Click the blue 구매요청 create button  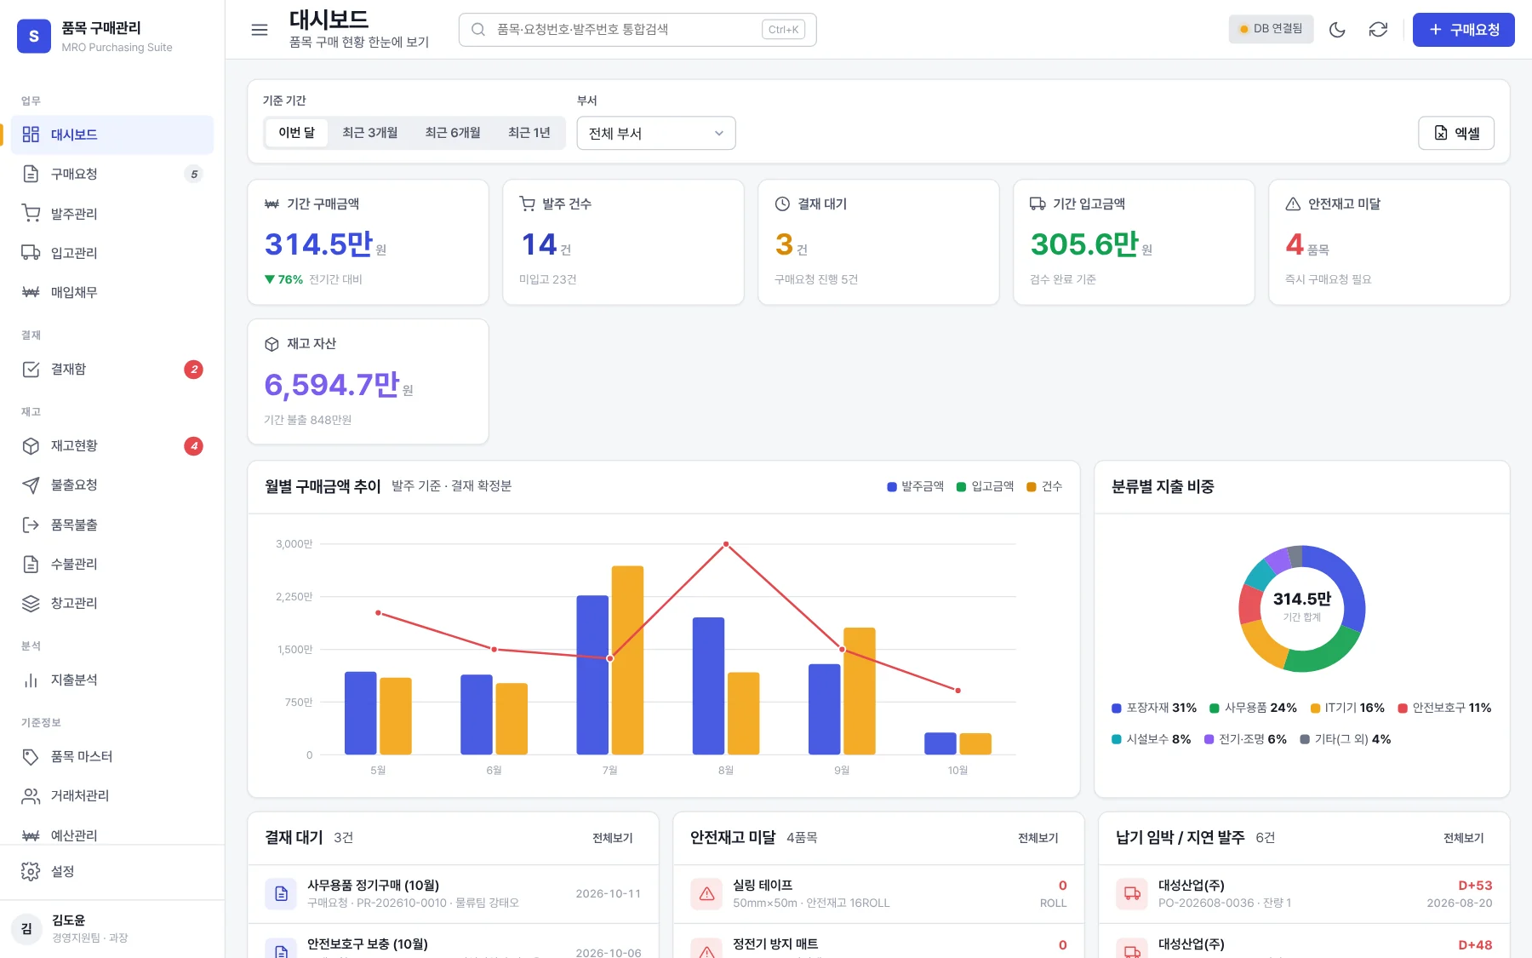click(1464, 30)
